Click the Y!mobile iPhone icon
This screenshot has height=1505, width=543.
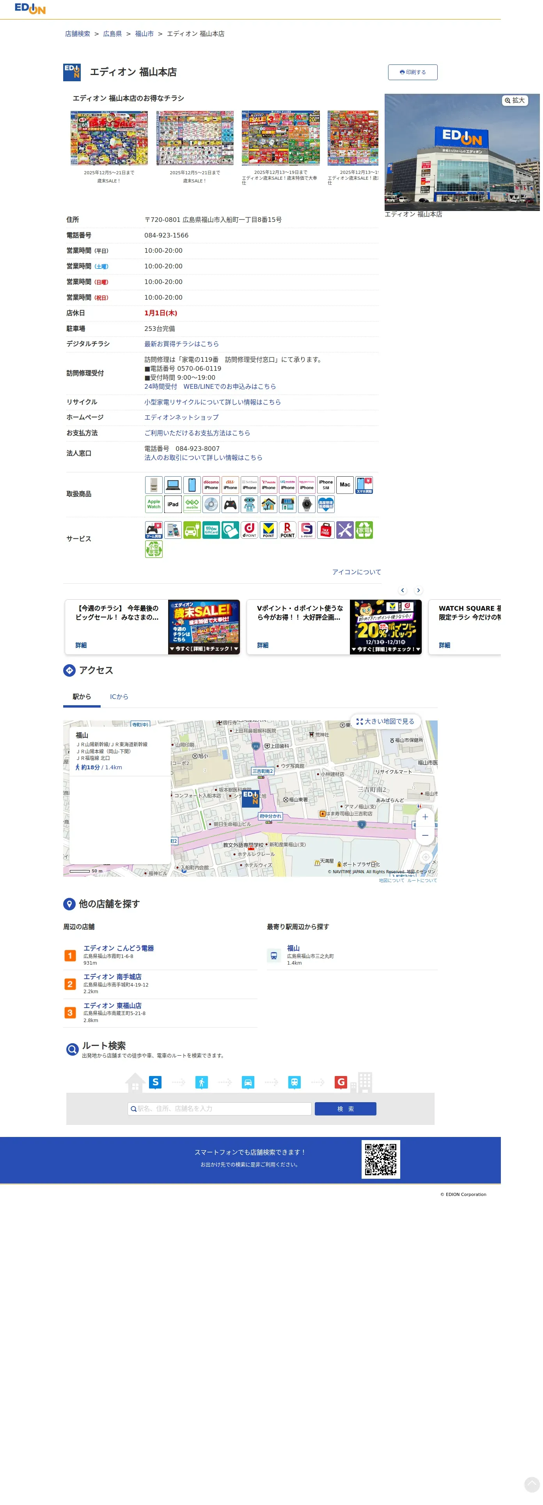click(x=268, y=484)
